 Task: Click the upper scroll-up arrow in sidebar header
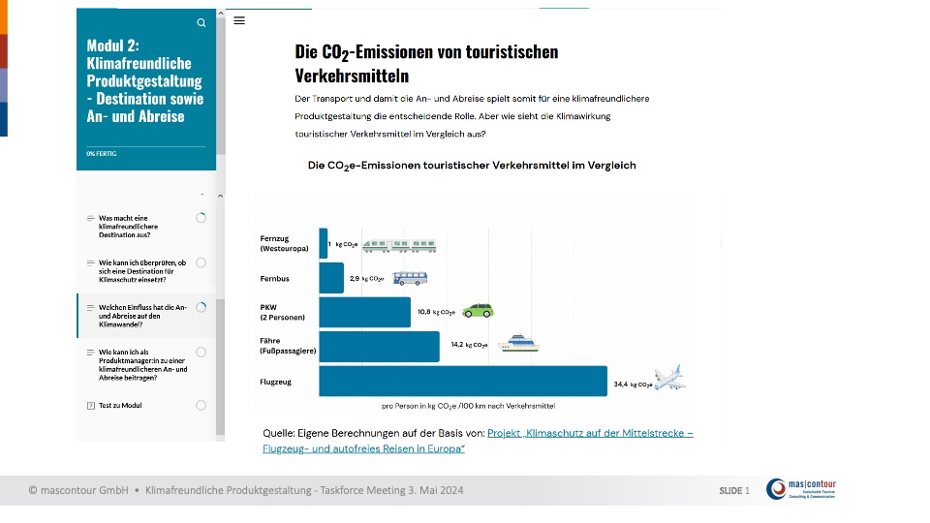coord(221,13)
